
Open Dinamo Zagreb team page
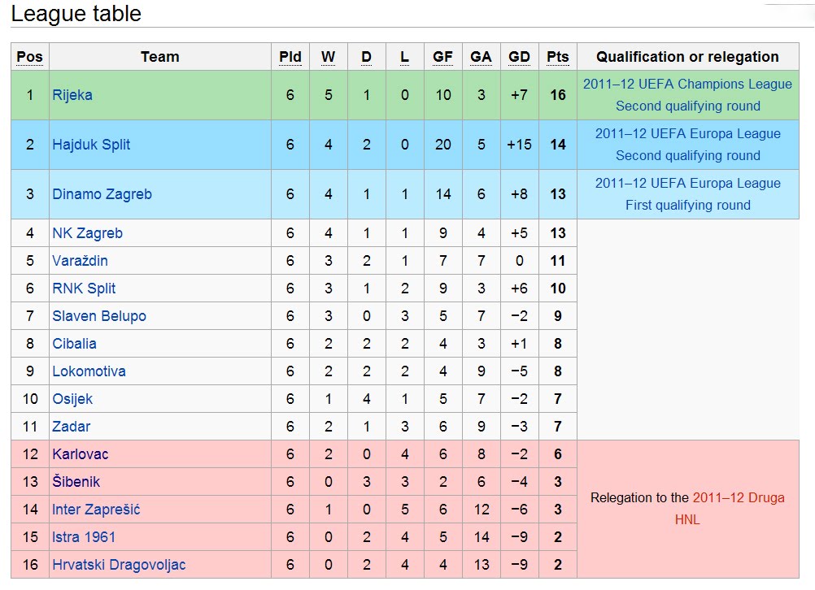(102, 194)
